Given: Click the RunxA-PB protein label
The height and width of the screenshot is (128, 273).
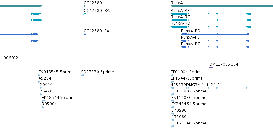Looking at the screenshot, I should [x=190, y=37].
